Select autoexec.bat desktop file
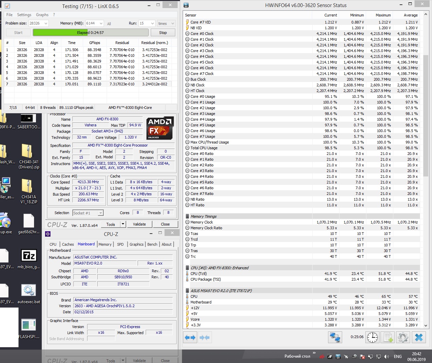Image resolution: width=432 pixels, height=363 pixels. [x=29, y=294]
